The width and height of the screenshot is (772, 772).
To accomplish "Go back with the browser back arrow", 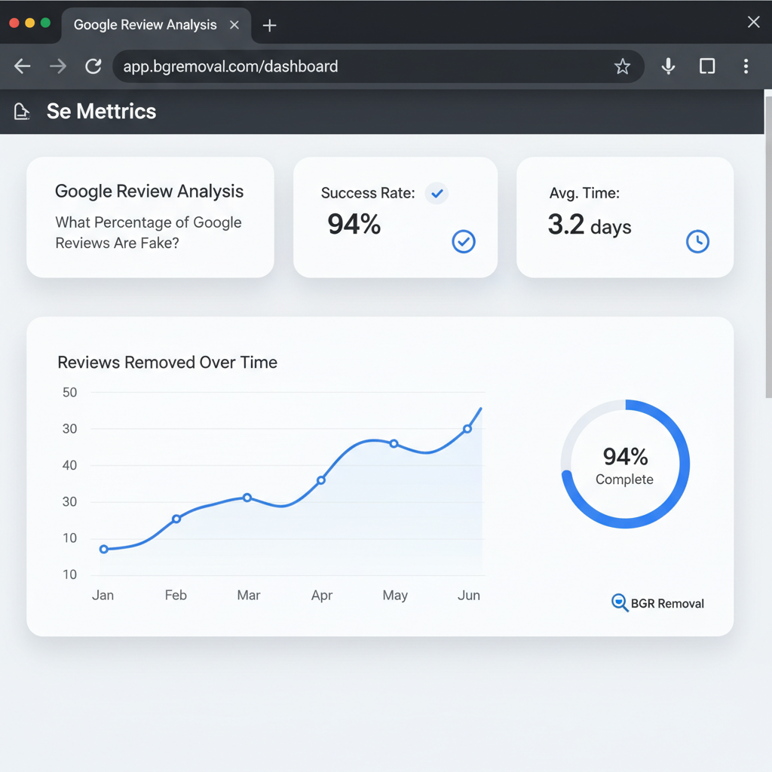I will point(22,66).
